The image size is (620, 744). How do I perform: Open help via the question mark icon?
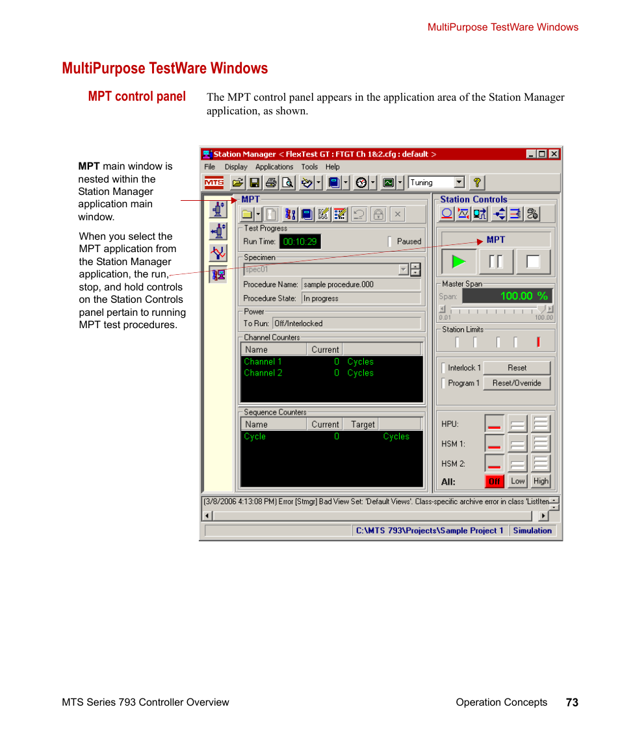click(x=477, y=183)
